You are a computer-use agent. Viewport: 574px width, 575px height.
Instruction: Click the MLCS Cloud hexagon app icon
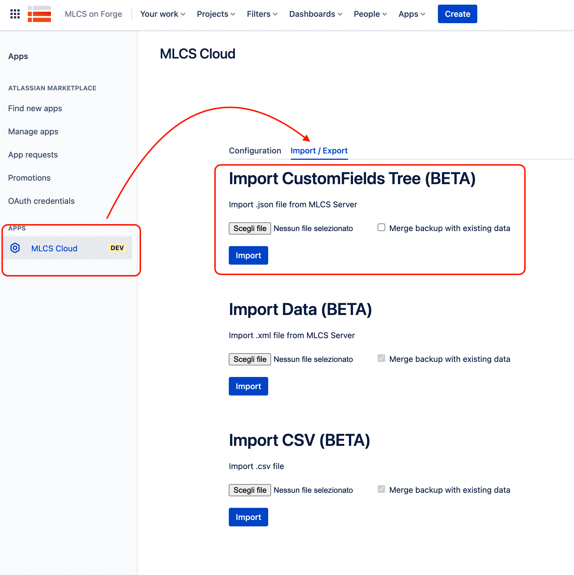pyautogui.click(x=15, y=248)
